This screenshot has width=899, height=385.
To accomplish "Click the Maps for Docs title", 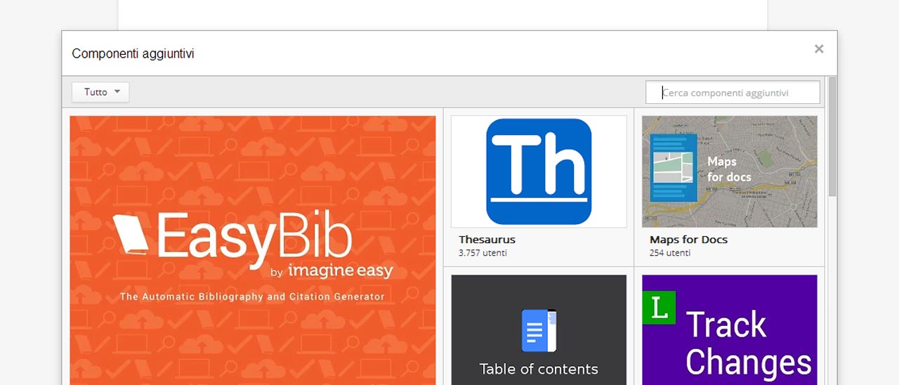I will 688,240.
